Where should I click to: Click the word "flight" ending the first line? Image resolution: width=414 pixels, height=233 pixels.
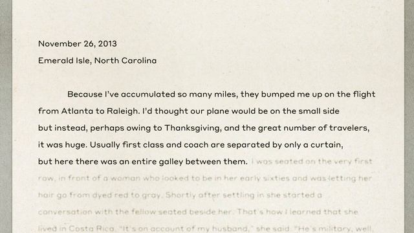pos(364,94)
